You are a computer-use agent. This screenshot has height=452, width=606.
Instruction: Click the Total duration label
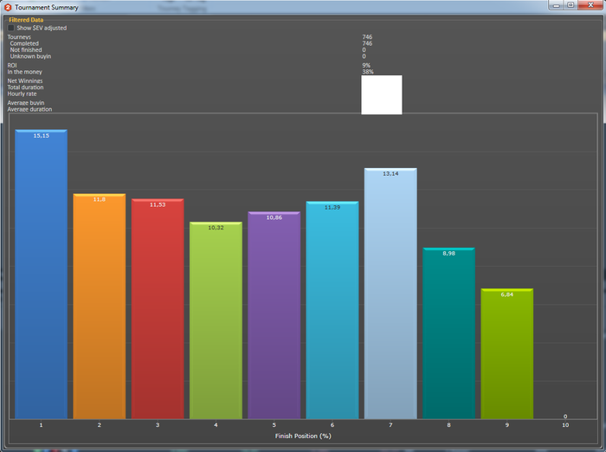[25, 87]
